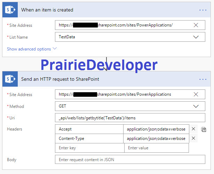Click the chevron beside Show advanced options
Screen dimensions: 214x174
pos(55,48)
